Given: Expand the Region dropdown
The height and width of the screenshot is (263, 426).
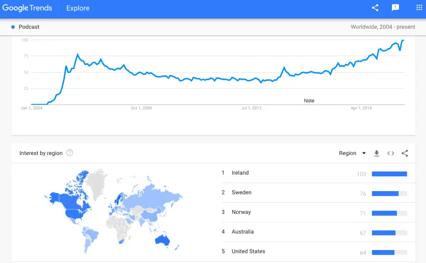Looking at the screenshot, I should coord(352,153).
